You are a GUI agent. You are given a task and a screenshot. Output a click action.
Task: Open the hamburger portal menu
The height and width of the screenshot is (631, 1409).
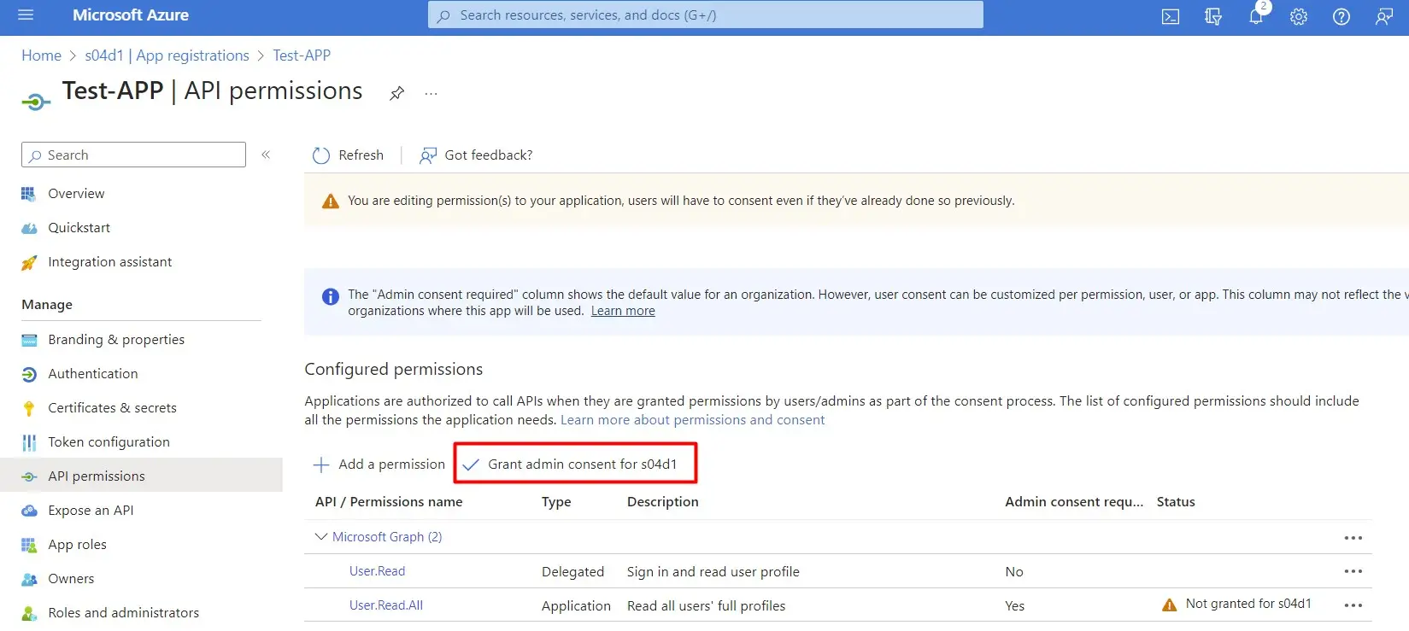coord(26,15)
